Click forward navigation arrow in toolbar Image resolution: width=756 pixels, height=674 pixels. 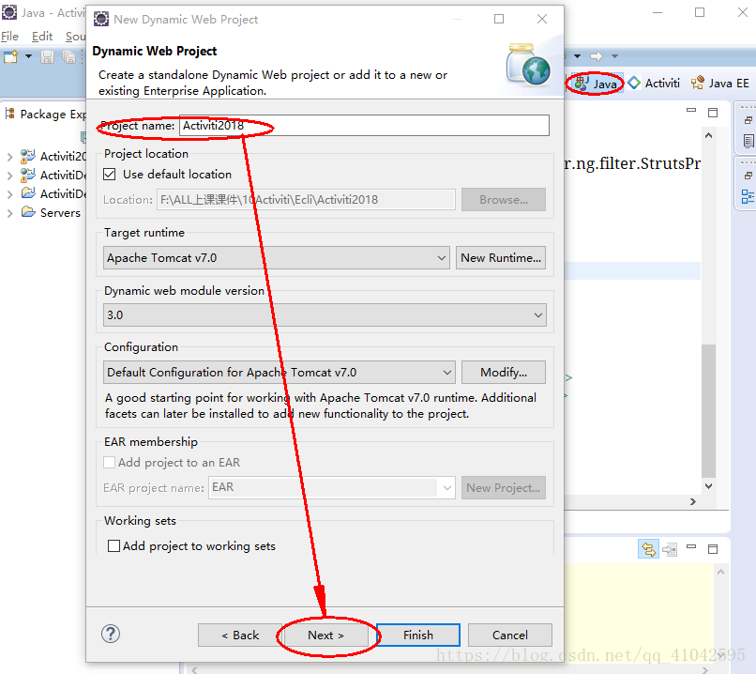597,56
